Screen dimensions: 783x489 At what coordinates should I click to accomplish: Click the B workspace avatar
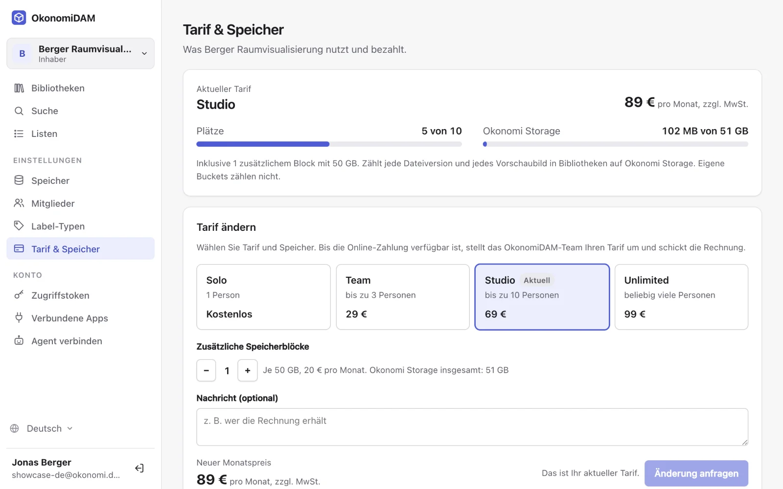22,54
